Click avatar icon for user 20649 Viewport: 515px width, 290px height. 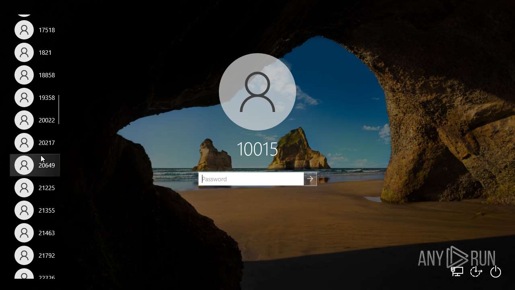click(24, 165)
